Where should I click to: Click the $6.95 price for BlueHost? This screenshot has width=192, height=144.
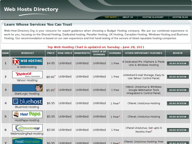tap(51, 103)
